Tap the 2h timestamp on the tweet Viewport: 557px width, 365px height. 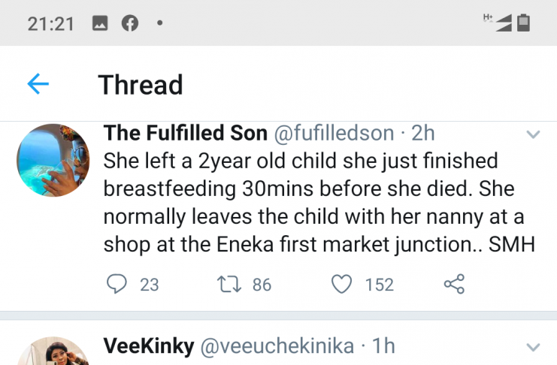point(423,134)
